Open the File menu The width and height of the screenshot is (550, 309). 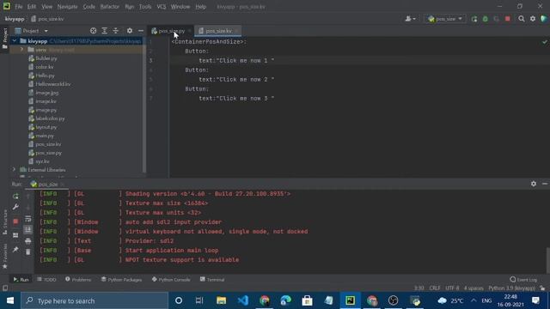tap(19, 7)
